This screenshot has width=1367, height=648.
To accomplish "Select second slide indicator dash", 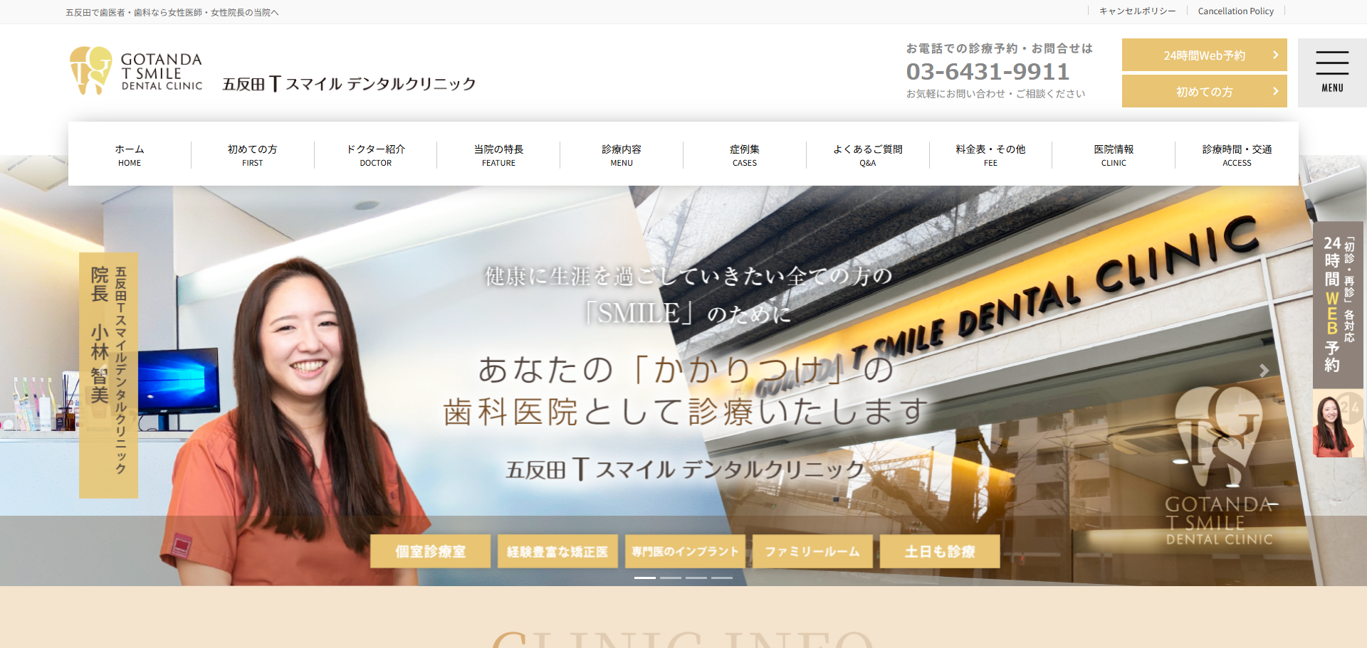I will 671,578.
